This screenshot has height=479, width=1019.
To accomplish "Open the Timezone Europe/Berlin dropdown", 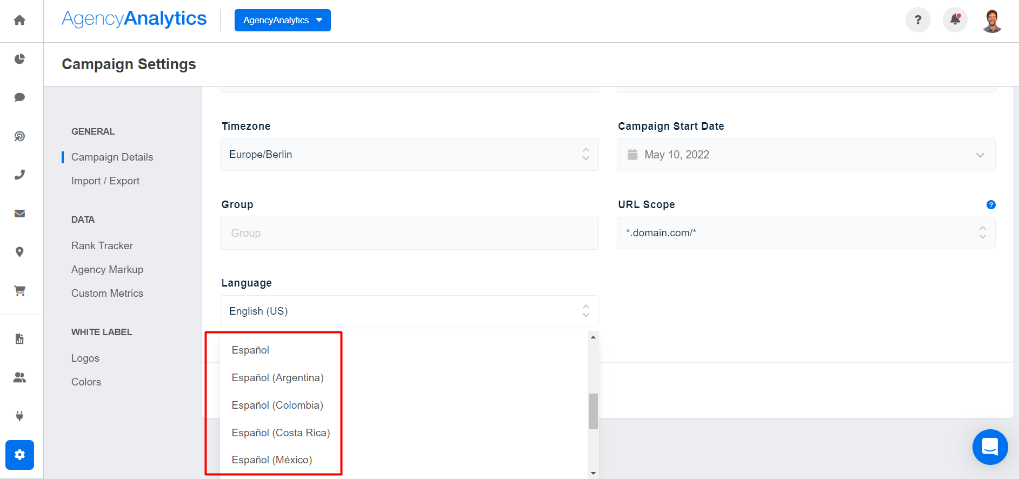I will 409,155.
